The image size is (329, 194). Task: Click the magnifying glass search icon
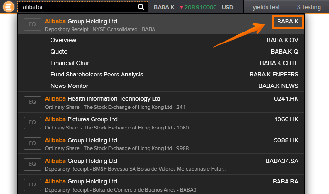141,7
